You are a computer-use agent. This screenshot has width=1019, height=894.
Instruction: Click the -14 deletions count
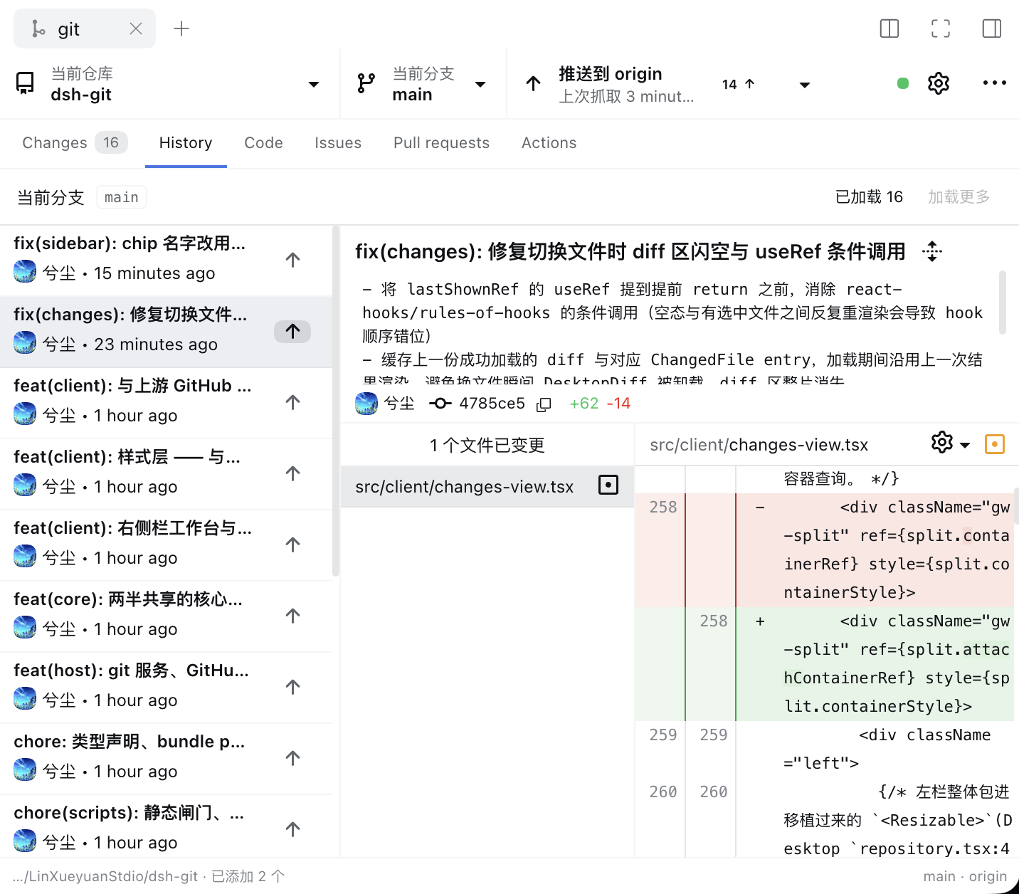click(618, 404)
